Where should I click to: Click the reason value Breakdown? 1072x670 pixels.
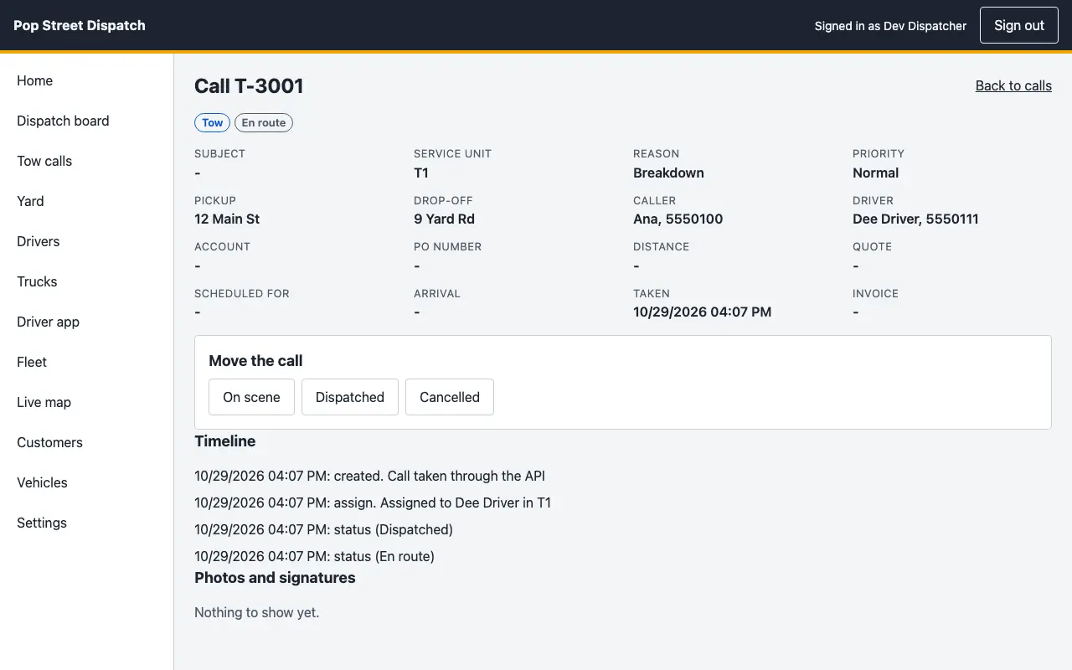[668, 173]
